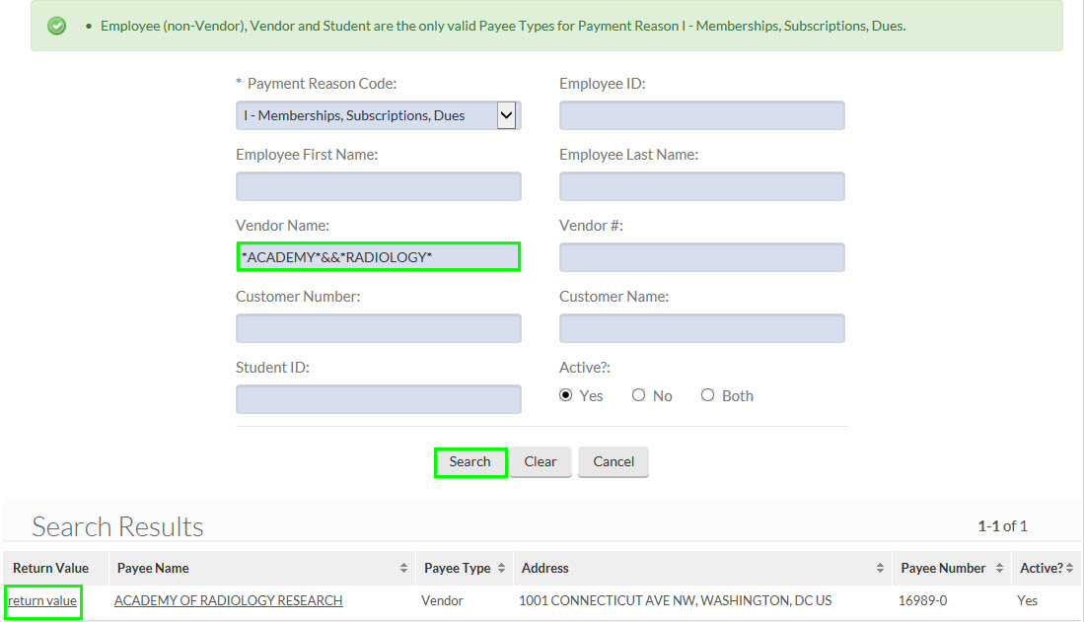Click the Student ID input field
1084x622 pixels.
[378, 399]
